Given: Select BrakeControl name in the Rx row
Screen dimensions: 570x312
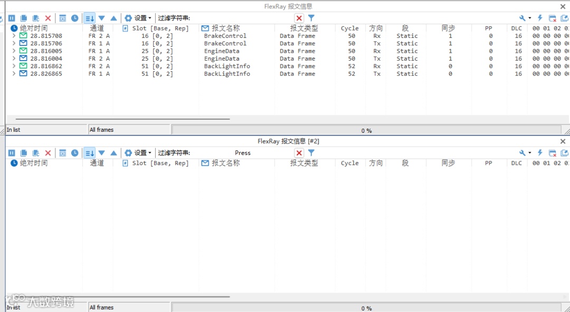Looking at the screenshot, I should 225,36.
